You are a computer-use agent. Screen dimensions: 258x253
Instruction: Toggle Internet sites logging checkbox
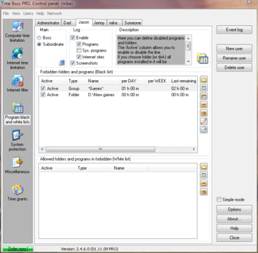[x=79, y=57]
